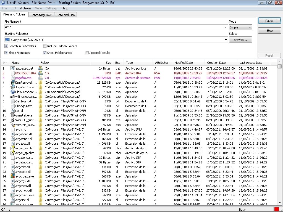Select the Changes.txt file name
This screenshot has width=283, height=212.
pyautogui.click(x=23, y=106)
